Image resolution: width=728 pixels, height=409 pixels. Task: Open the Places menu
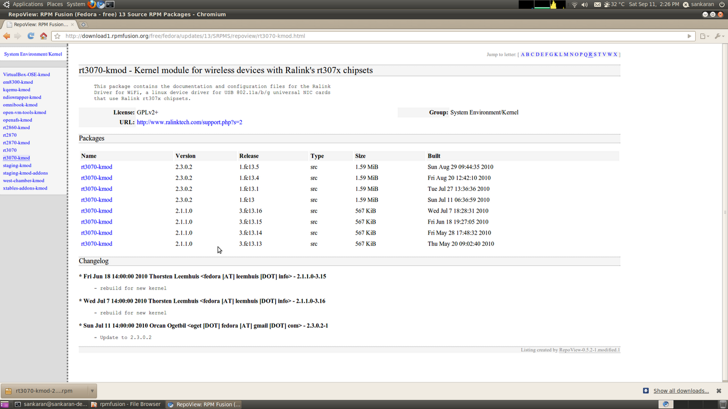(55, 4)
